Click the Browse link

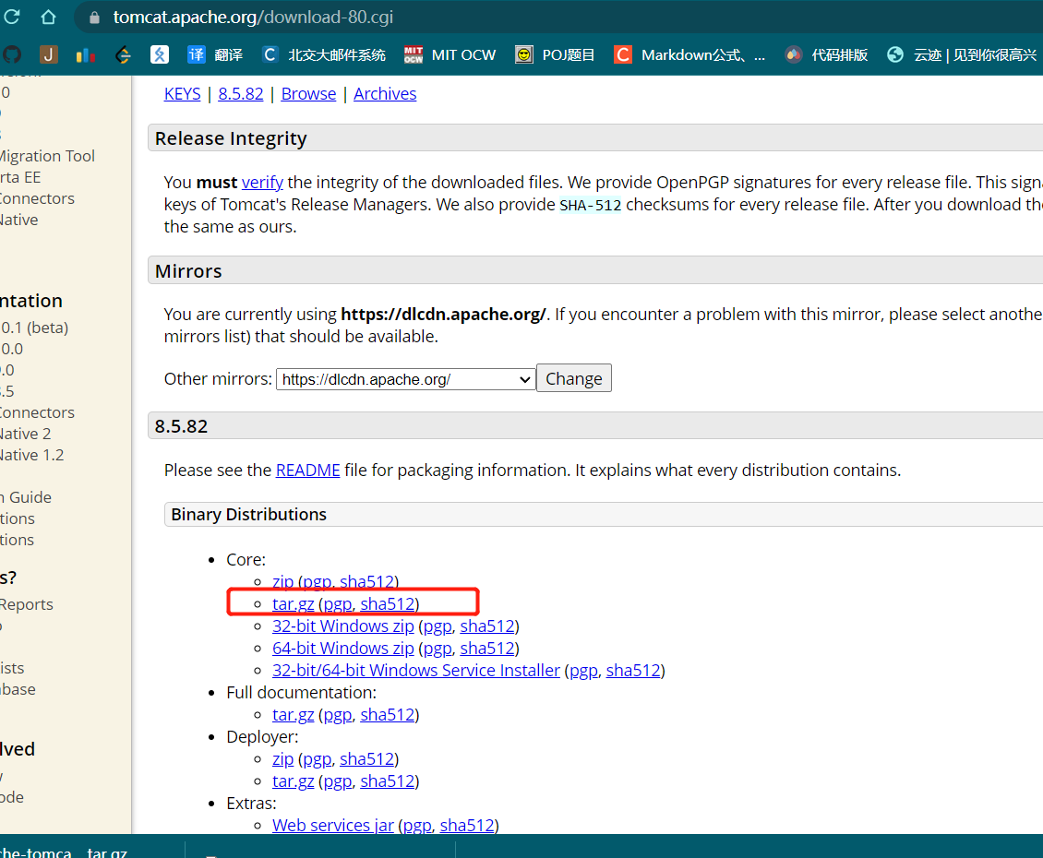coord(308,94)
